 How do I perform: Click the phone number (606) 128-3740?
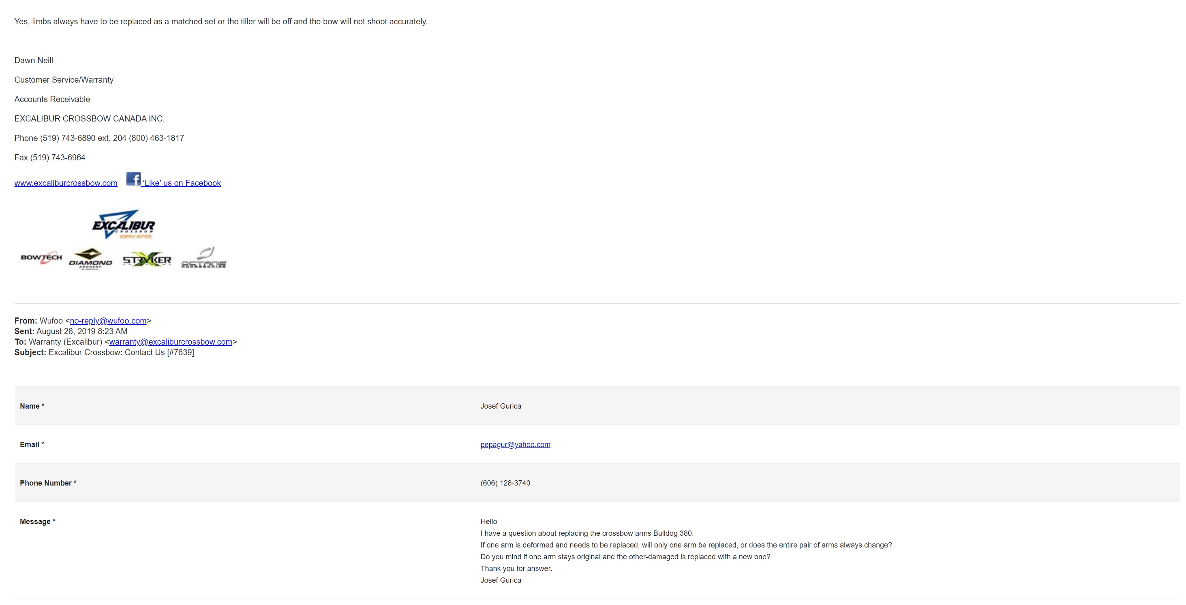(505, 483)
